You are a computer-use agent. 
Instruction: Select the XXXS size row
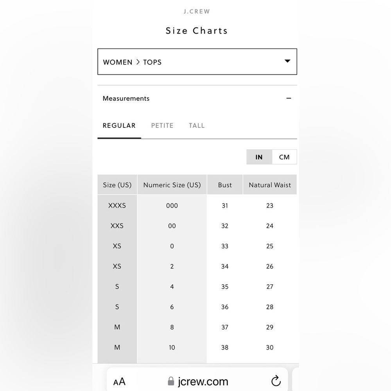tap(197, 206)
